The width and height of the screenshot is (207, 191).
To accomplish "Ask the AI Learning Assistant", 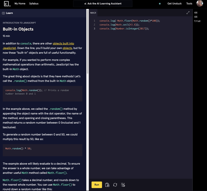I will pyautogui.click(x=103, y=4).
